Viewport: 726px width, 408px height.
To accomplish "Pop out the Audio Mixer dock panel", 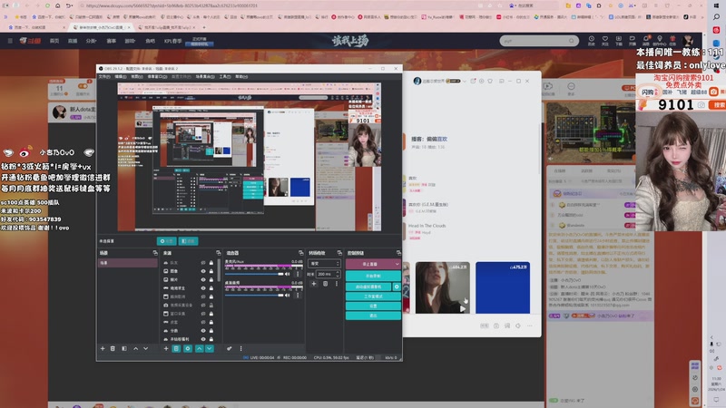I will [x=301, y=253].
